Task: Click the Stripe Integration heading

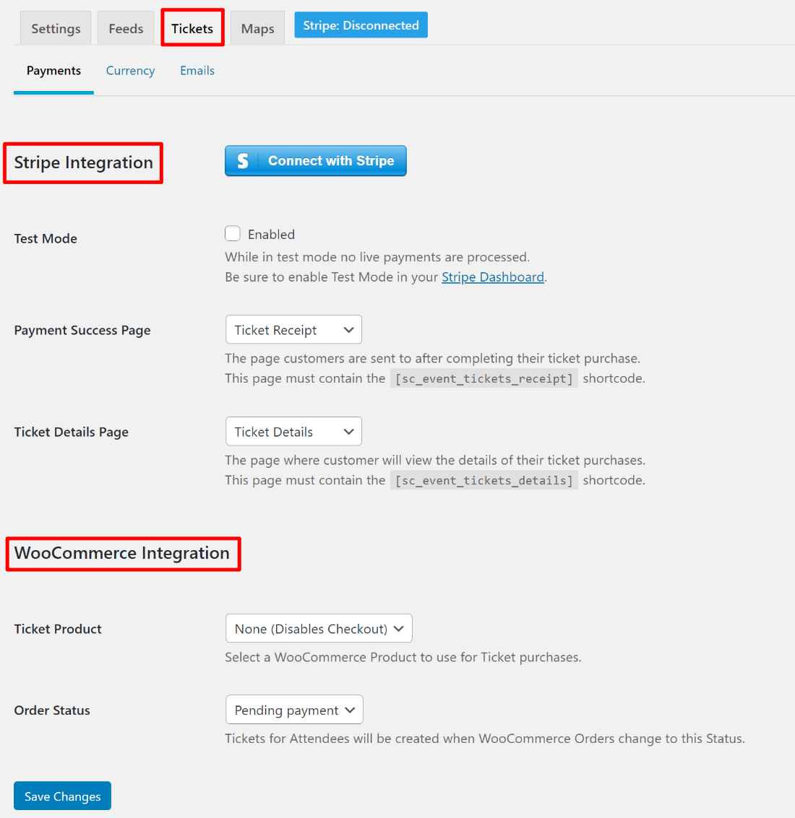Action: 84,162
